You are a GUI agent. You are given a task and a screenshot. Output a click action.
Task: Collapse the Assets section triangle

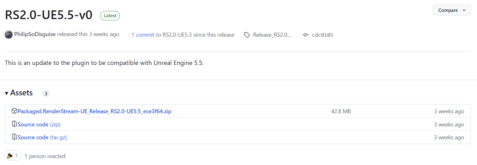pos(7,93)
